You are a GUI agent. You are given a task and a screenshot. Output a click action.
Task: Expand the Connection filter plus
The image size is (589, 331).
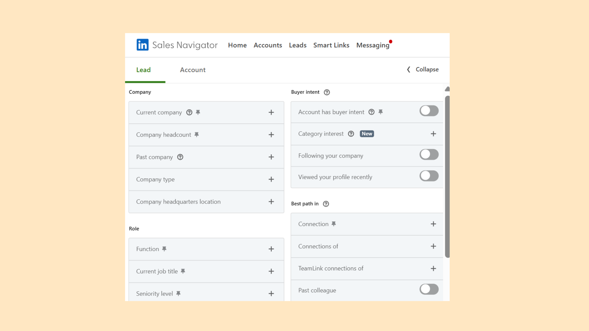click(x=433, y=224)
